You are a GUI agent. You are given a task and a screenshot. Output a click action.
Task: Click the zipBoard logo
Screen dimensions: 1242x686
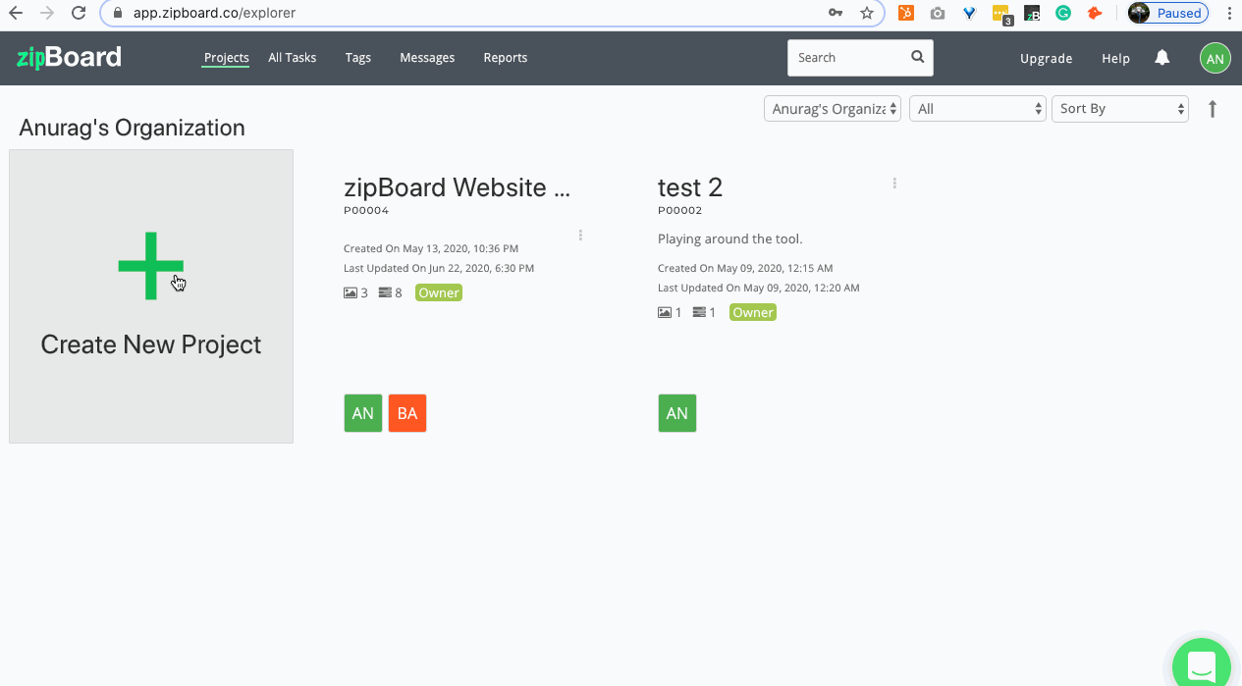[69, 57]
